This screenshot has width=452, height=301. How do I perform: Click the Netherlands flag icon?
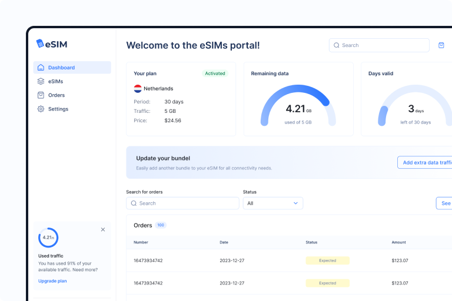click(x=138, y=89)
